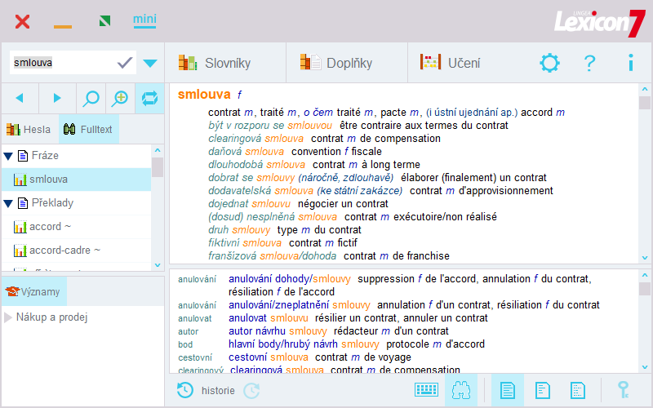Screen dimensions: 653x408
Task: Click the historie clock icon
Action: pos(185,391)
